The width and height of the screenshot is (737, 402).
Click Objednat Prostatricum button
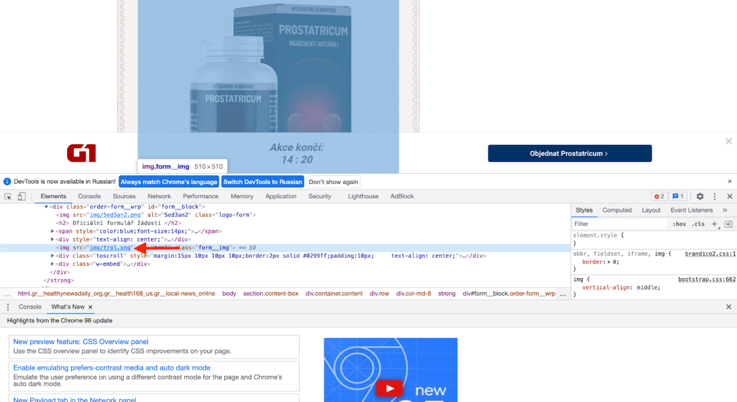tap(570, 154)
